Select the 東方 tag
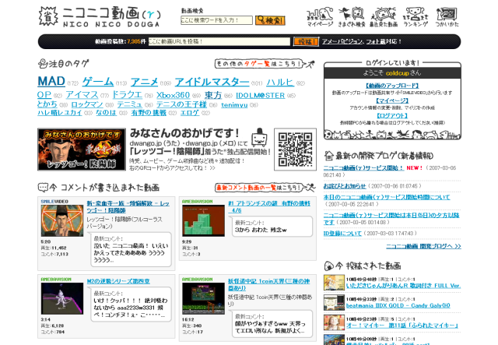The height and width of the screenshot is (345, 498). click(x=212, y=95)
